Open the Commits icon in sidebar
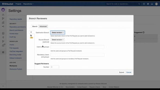This screenshot has height=90, width=160. 3,37
